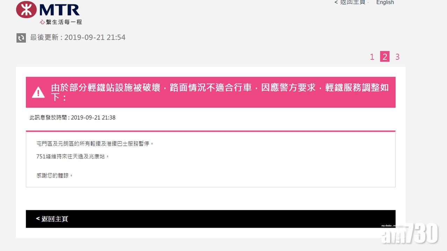Click the 751綫 service notice line
The image size is (447, 251).
[73, 157]
